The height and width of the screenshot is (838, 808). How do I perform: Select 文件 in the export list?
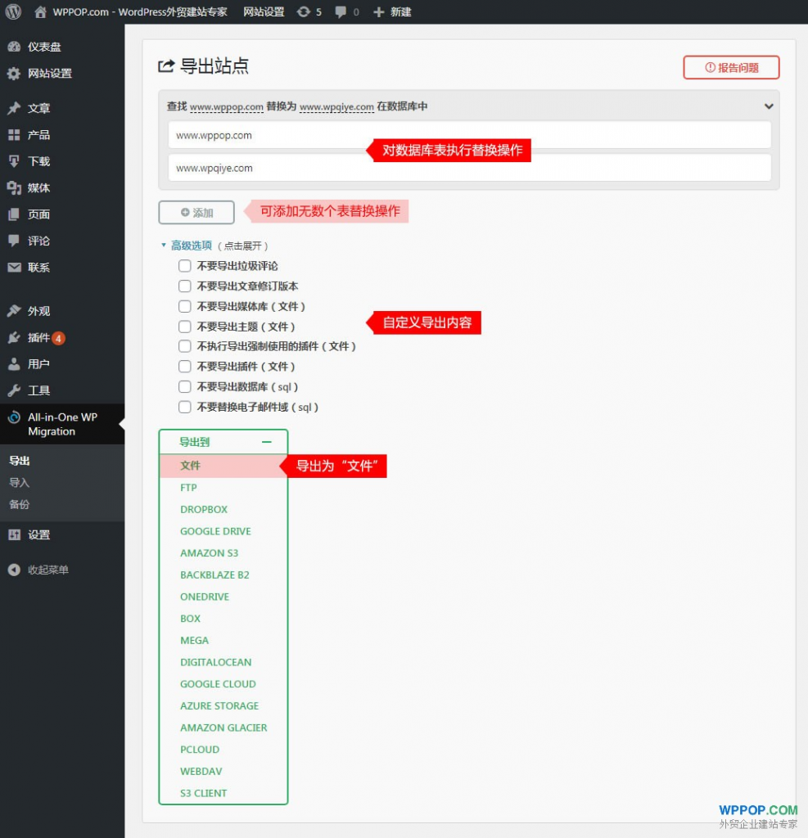191,466
